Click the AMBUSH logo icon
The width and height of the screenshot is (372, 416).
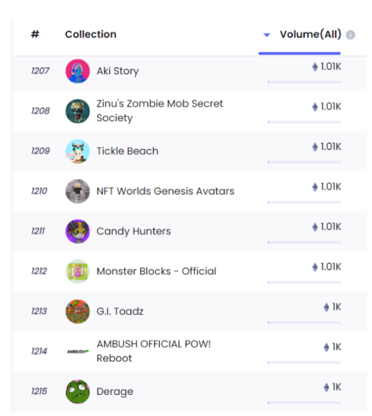coord(77,352)
